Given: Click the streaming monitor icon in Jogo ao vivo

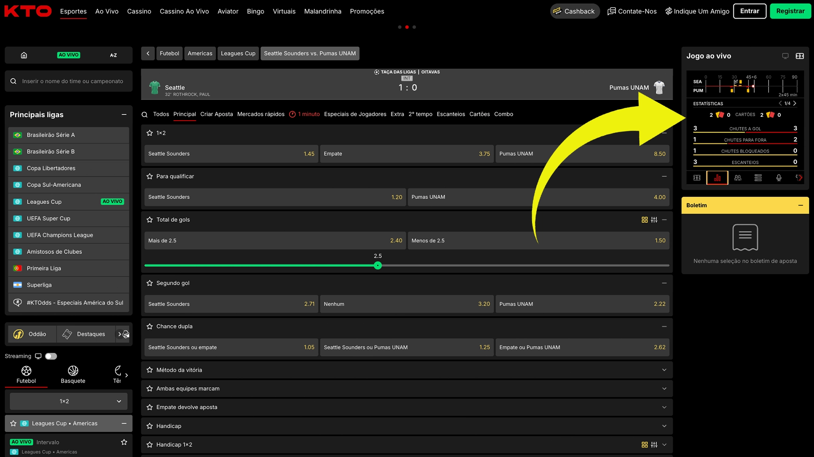Looking at the screenshot, I should pyautogui.click(x=785, y=56).
